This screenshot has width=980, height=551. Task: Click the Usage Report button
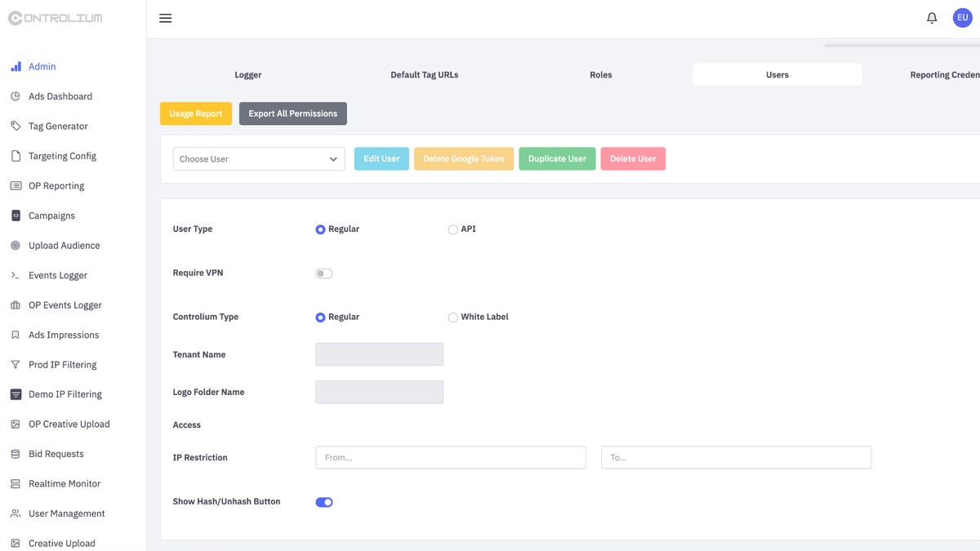(196, 113)
